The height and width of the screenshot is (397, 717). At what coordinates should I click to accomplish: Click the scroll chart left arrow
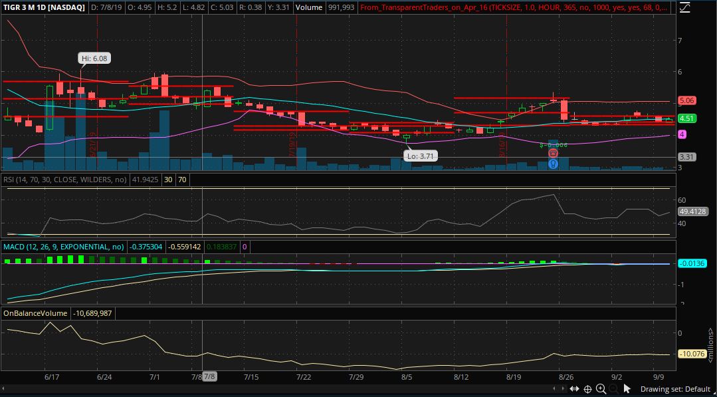pyautogui.click(x=555, y=389)
